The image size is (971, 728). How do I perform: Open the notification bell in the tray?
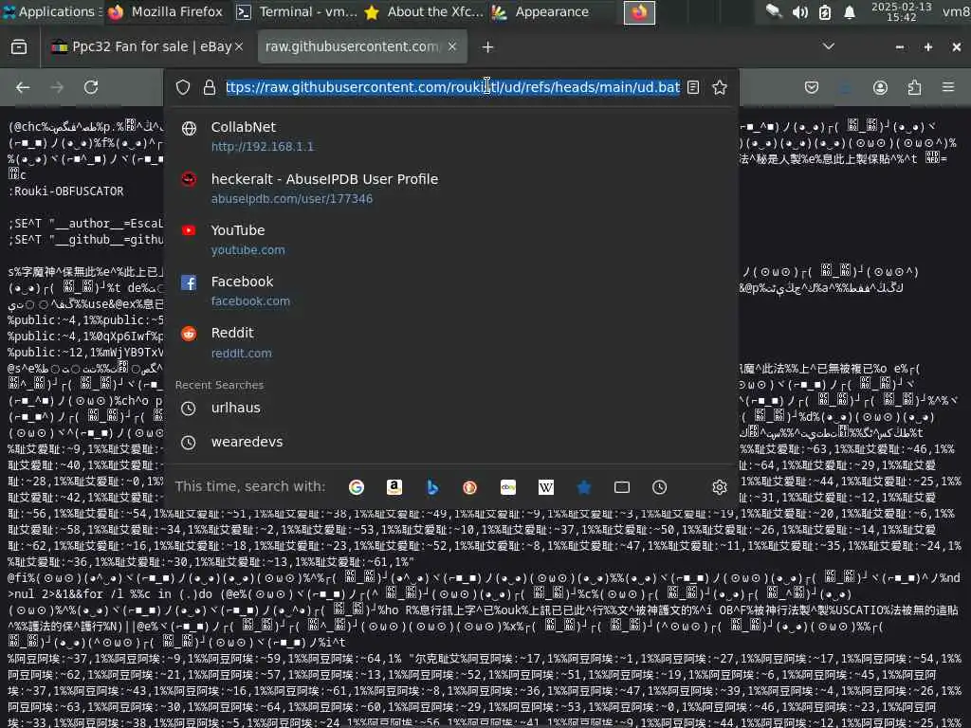click(x=850, y=11)
